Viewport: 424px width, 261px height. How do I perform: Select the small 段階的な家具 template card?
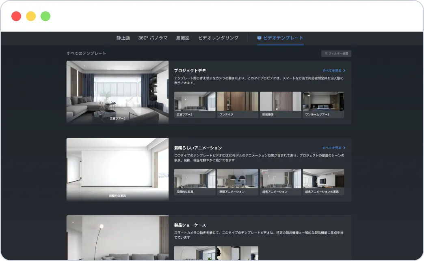coord(195,182)
